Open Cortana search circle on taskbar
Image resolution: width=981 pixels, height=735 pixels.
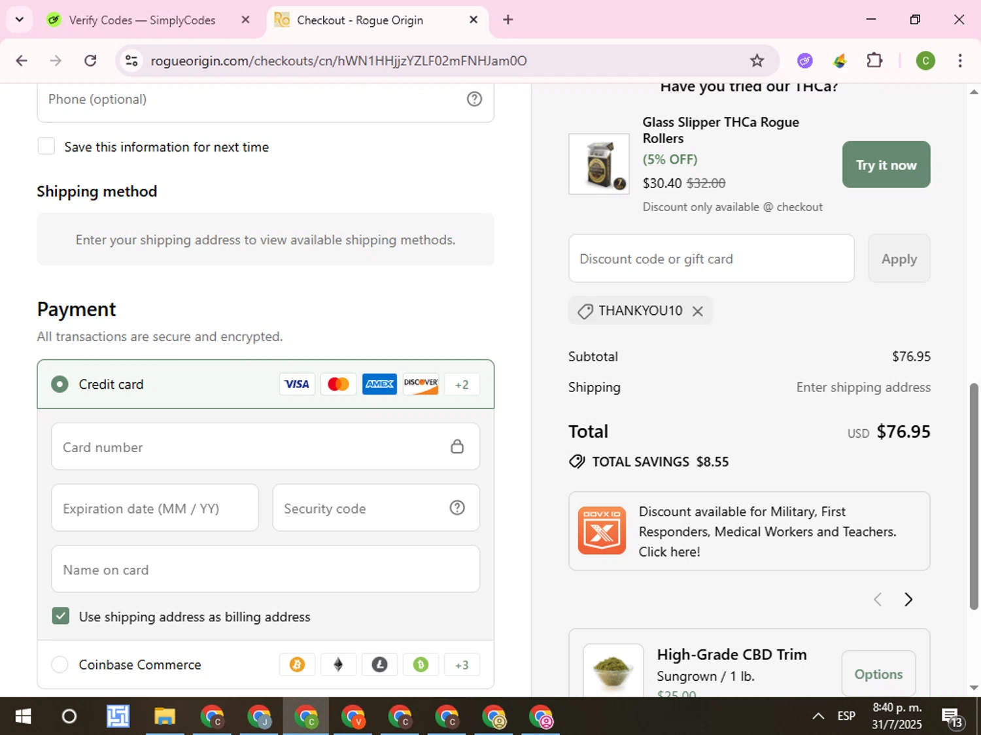coord(69,717)
